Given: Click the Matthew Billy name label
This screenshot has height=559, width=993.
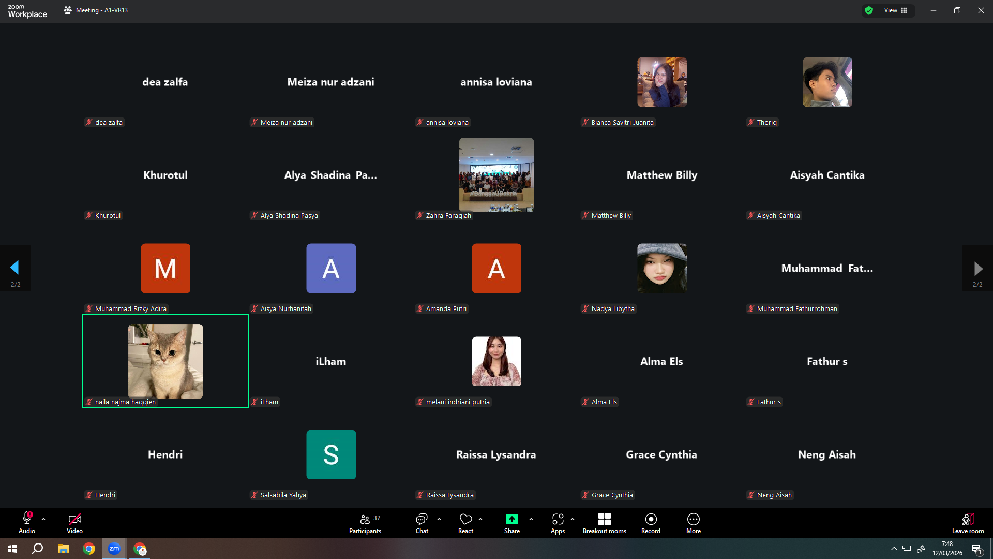Looking at the screenshot, I should pyautogui.click(x=607, y=216).
